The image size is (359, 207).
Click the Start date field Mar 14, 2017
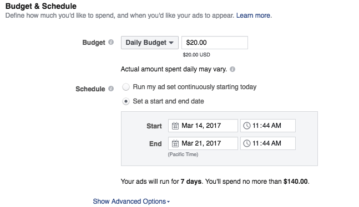pyautogui.click(x=203, y=126)
